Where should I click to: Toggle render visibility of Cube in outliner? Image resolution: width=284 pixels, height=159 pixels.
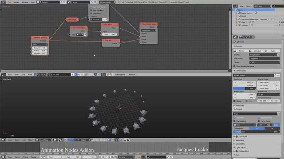(x=282, y=23)
